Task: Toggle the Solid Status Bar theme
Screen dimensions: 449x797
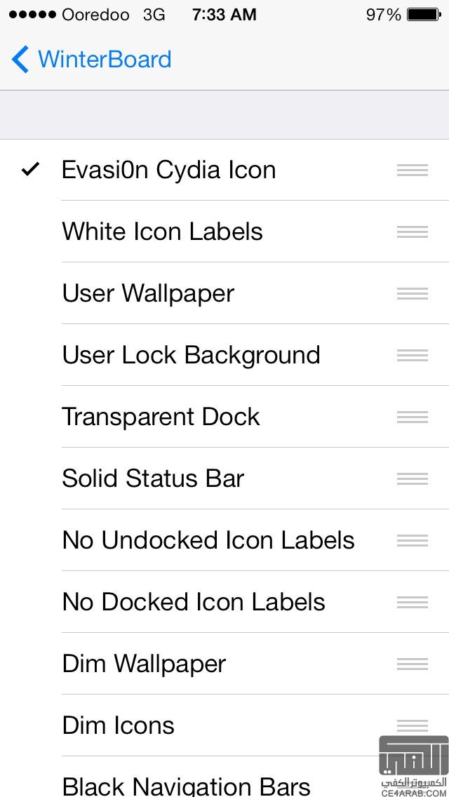Action: [153, 478]
